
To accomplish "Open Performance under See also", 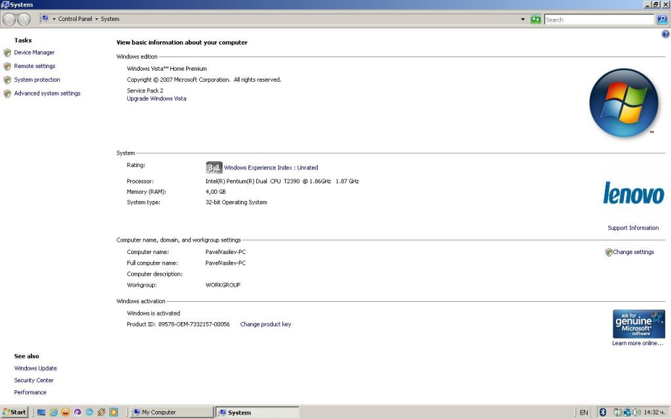I will (x=30, y=393).
